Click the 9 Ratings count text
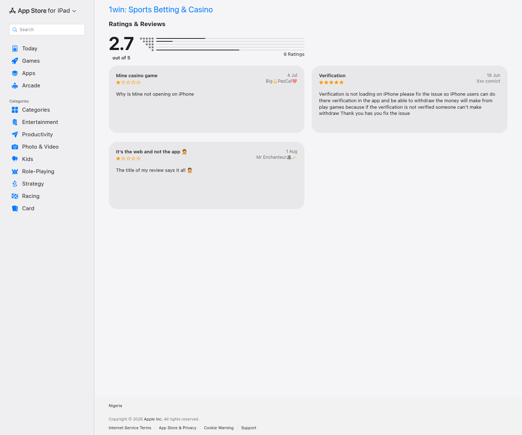522x435 pixels. point(294,54)
